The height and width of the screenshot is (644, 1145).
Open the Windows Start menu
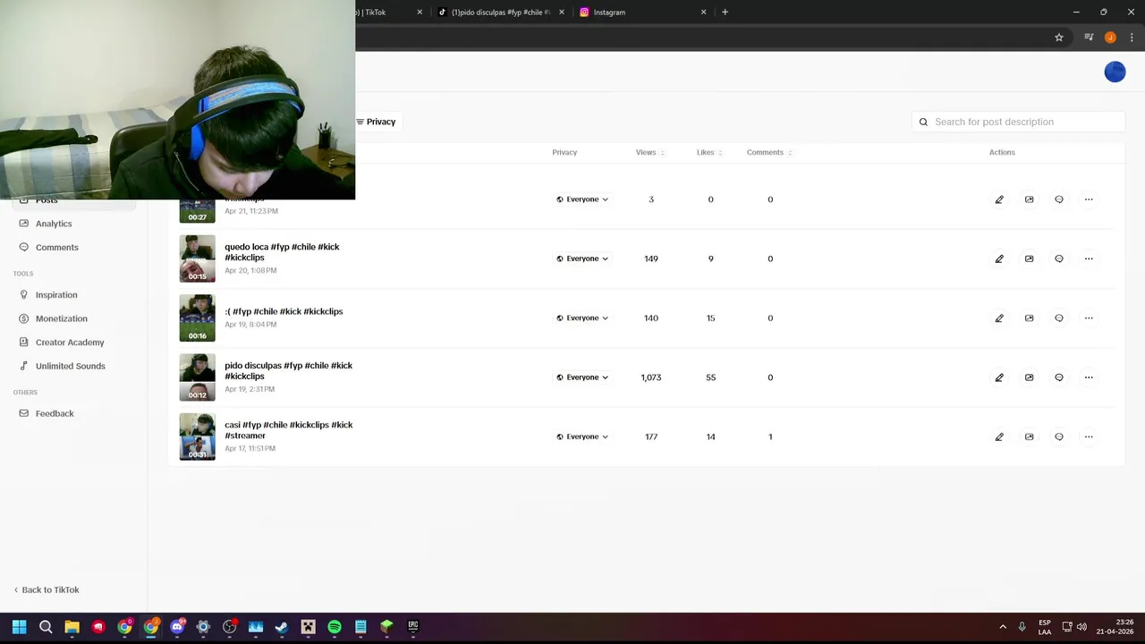(x=19, y=627)
